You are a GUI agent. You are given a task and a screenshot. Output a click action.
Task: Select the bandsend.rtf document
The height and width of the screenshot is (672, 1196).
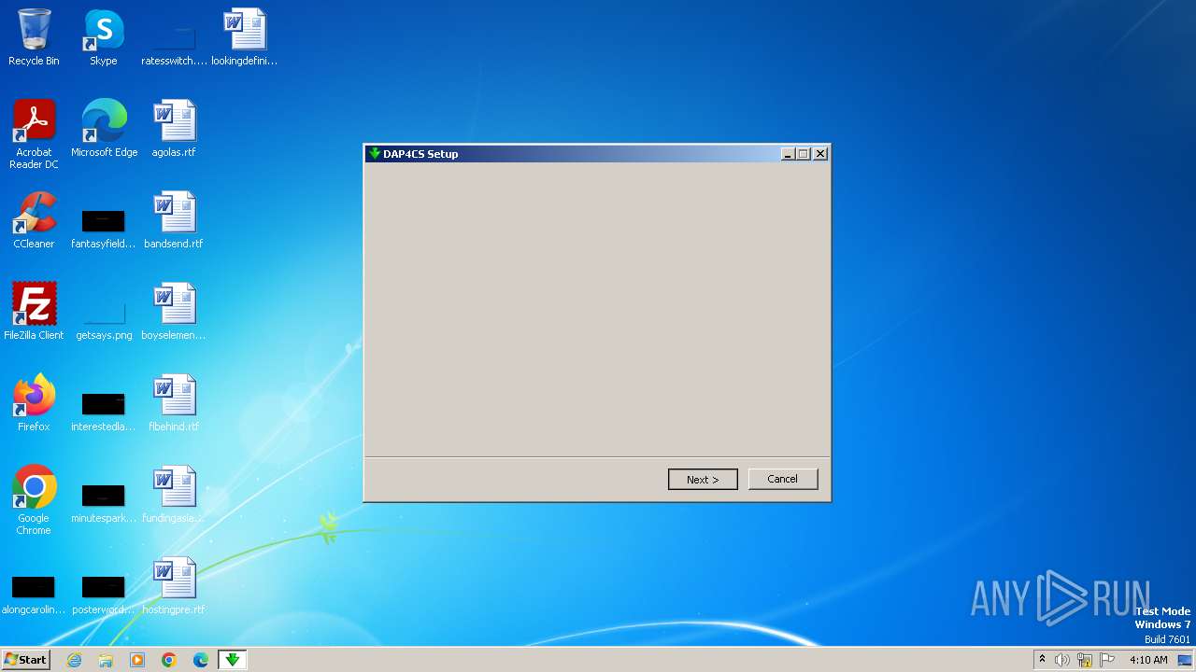coord(174,220)
